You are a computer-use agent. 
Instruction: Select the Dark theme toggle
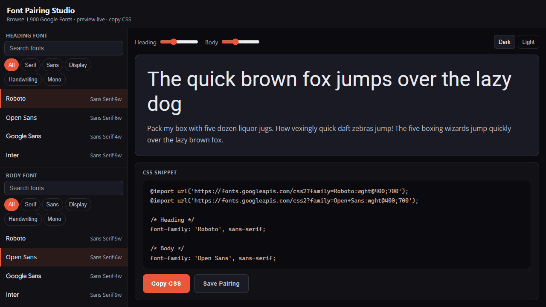(x=505, y=42)
